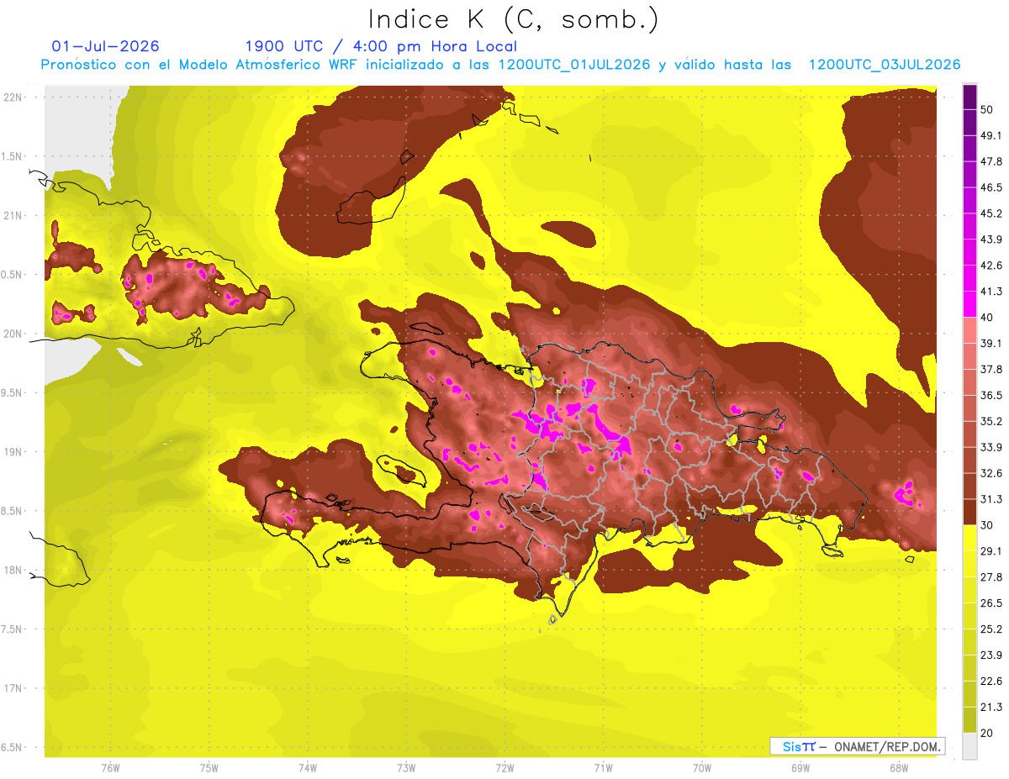The height and width of the screenshot is (779, 1009).
Task: Click the '68W' longitude label
Action: pos(899,768)
